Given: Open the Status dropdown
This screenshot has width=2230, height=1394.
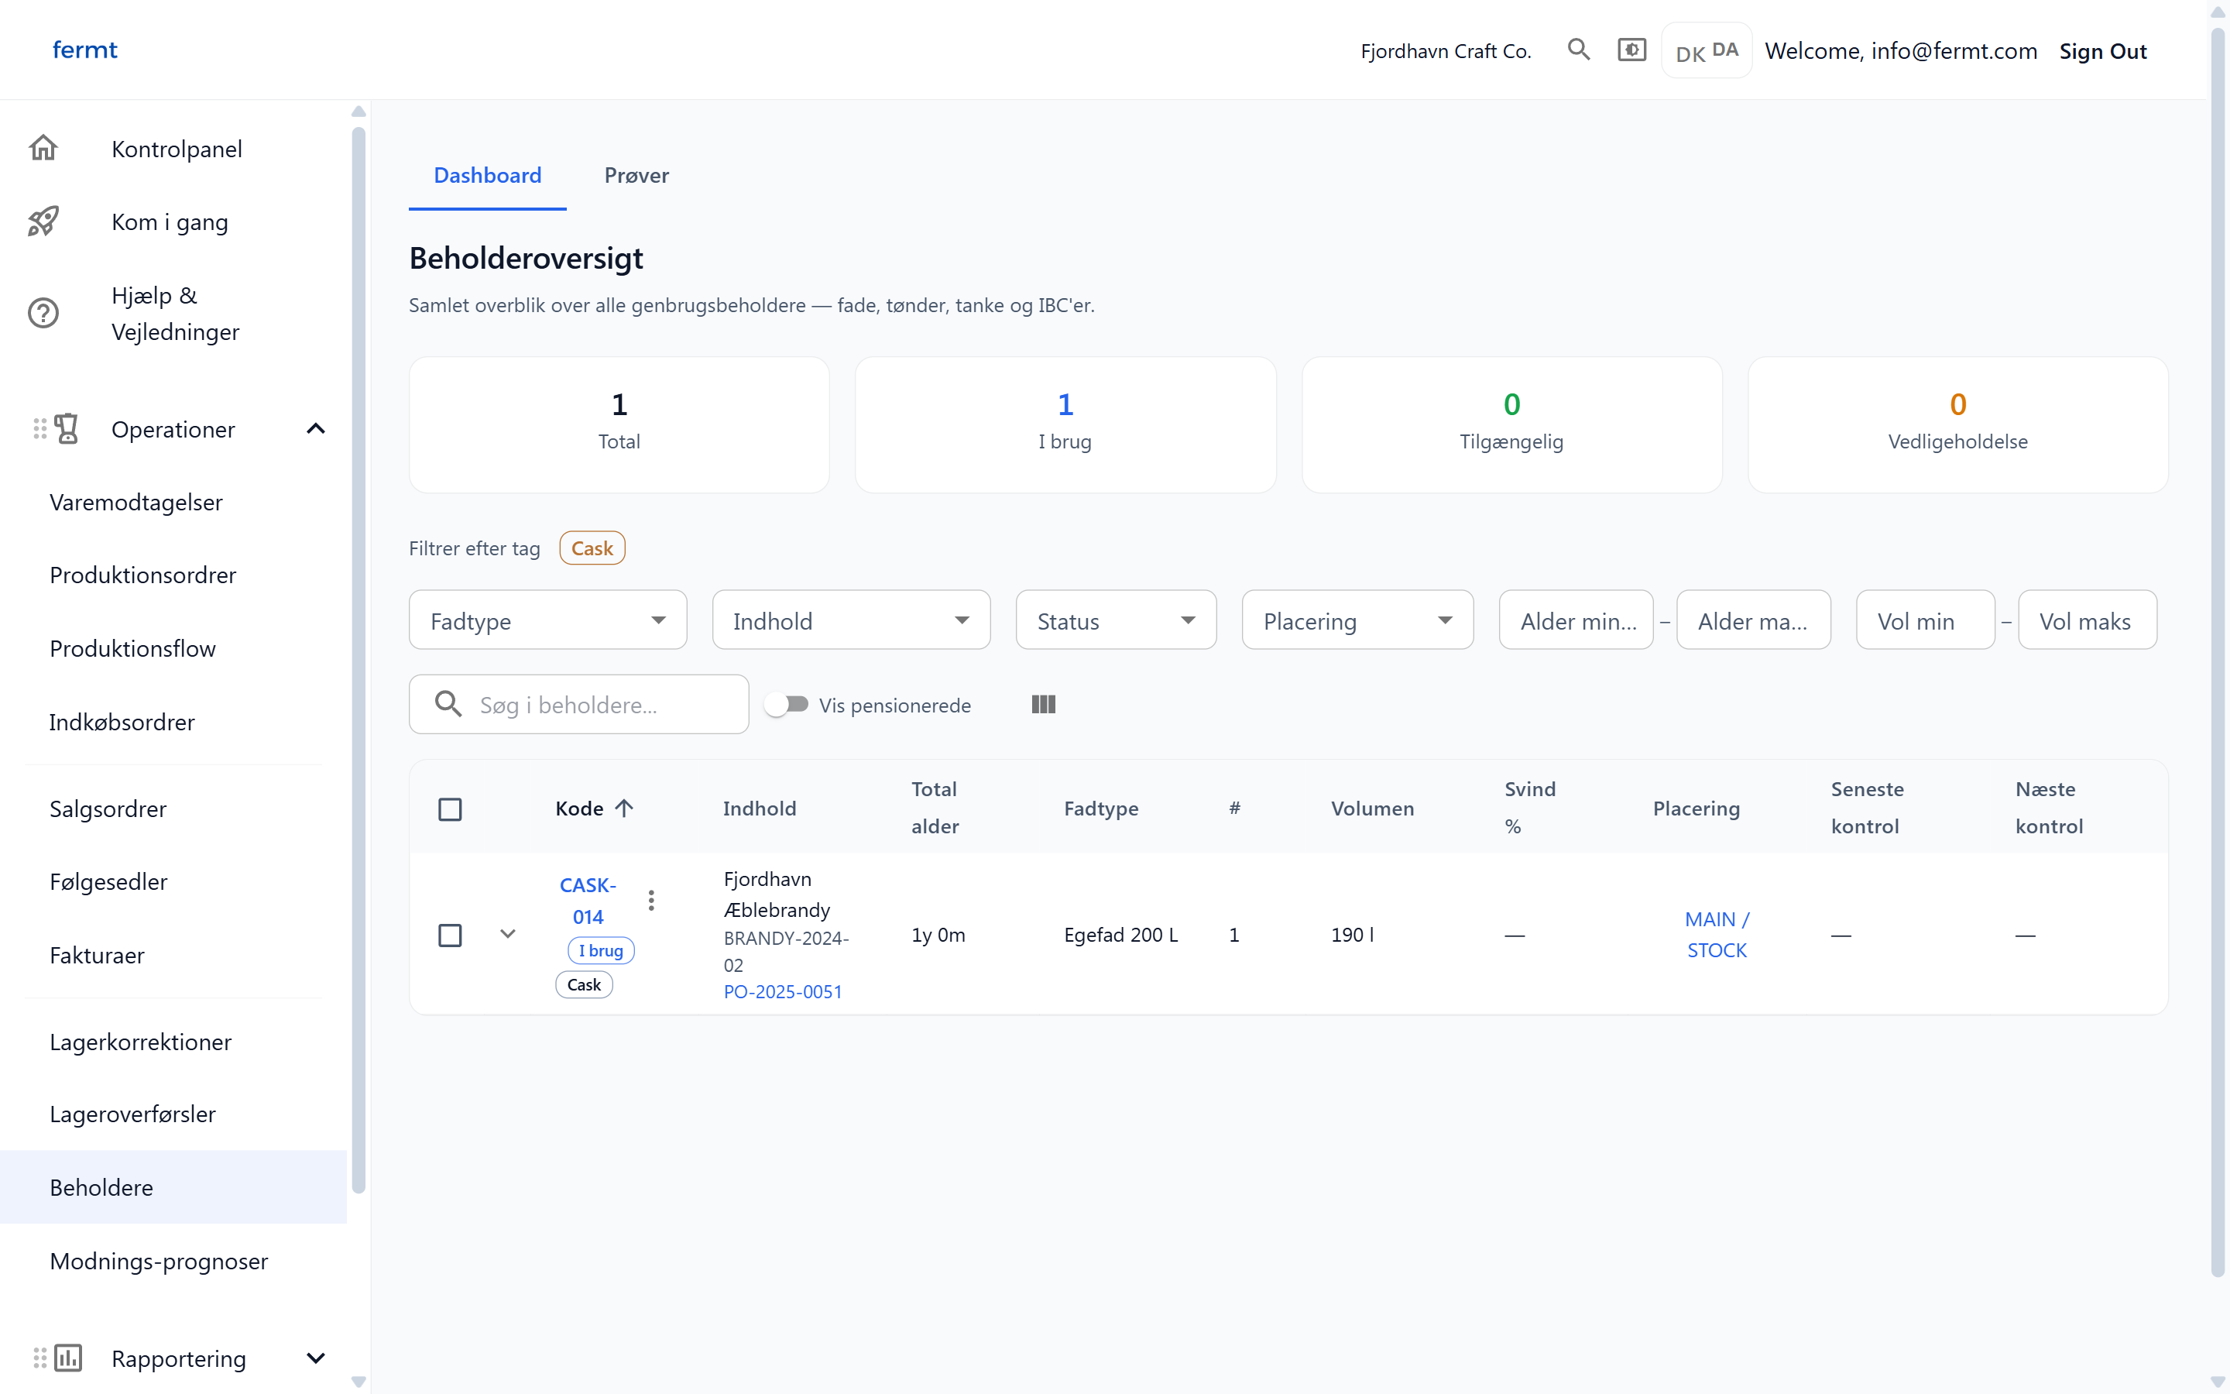Looking at the screenshot, I should click(x=1116, y=620).
